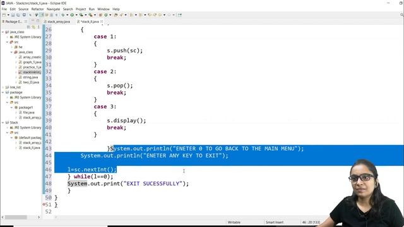Open dropdown arrow next to New Class icon
Image resolution: width=404 pixels, height=227 pixels.
110,15
